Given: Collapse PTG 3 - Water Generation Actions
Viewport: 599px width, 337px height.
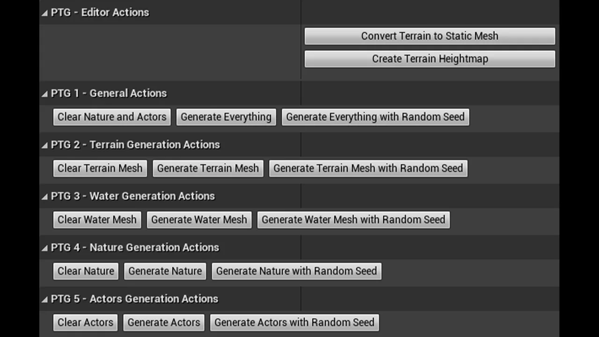Looking at the screenshot, I should point(44,197).
